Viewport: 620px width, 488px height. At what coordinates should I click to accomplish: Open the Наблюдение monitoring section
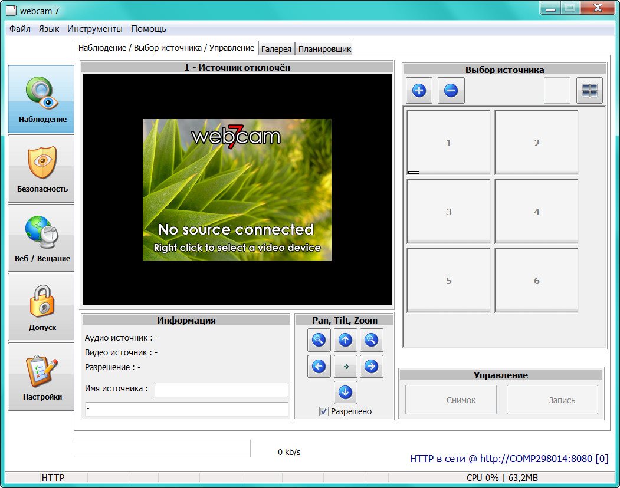(41, 99)
